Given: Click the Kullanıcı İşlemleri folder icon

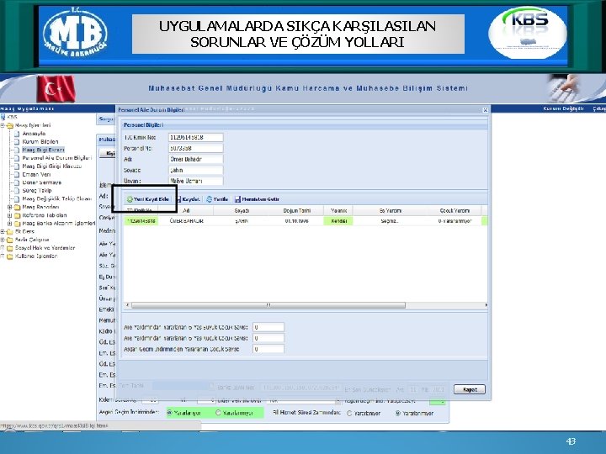Looking at the screenshot, I should click(x=10, y=256).
